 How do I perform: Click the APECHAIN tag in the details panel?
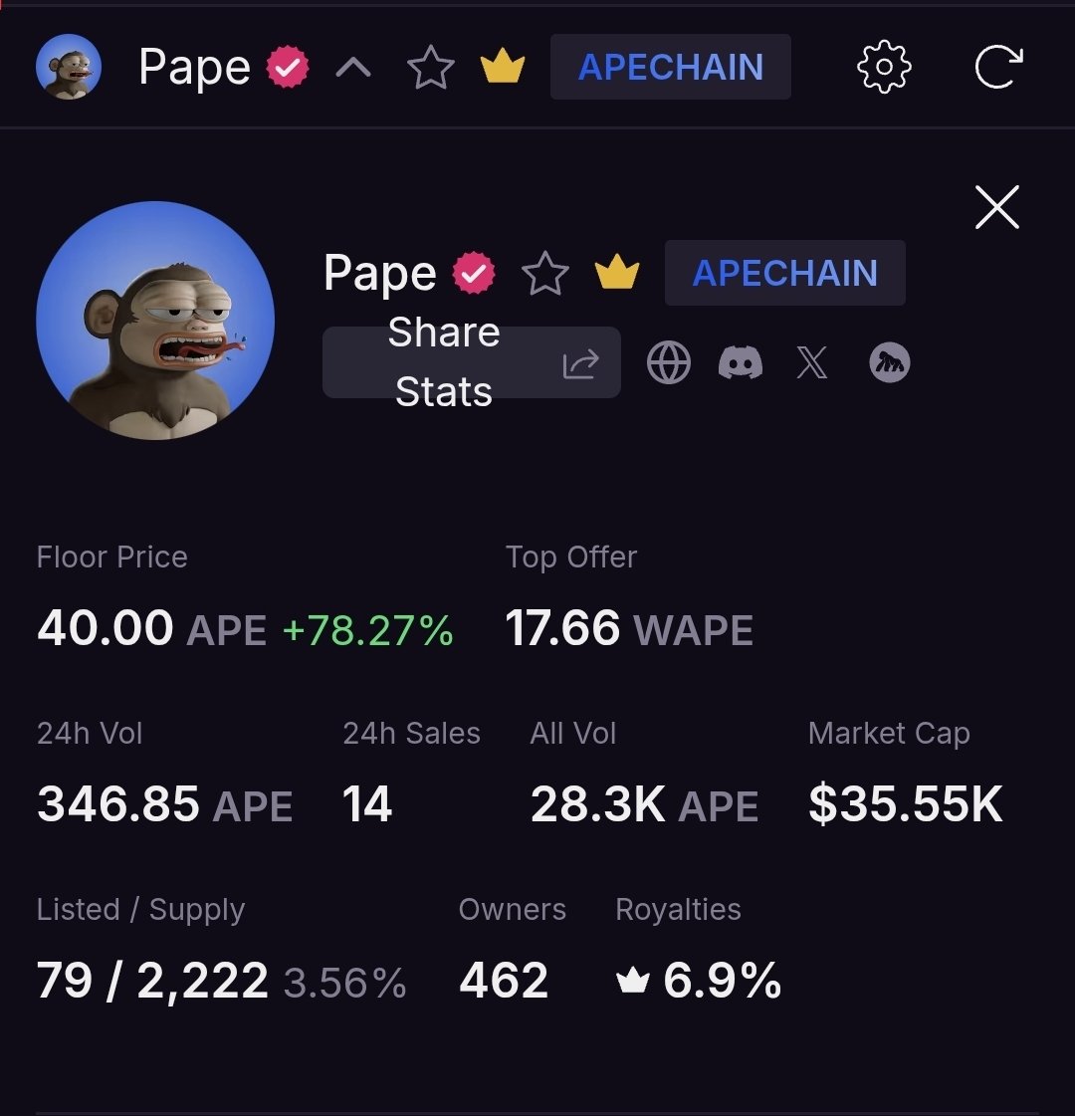[784, 273]
